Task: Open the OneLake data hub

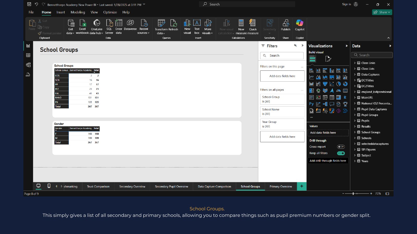Action: pyautogui.click(x=96, y=27)
